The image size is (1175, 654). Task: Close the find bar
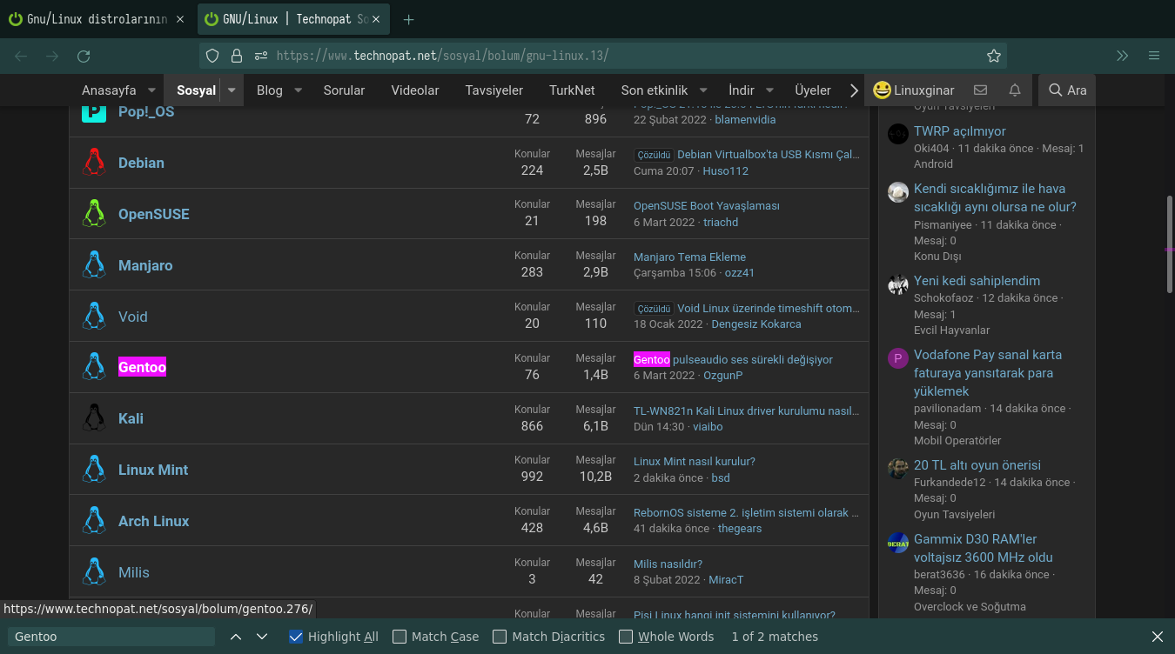click(x=1158, y=637)
